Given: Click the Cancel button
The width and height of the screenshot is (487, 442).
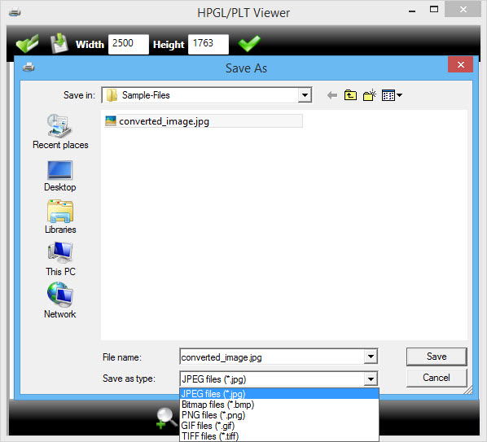Looking at the screenshot, I should point(437,378).
